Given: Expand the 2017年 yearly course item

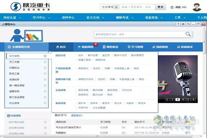Looking at the screenshot, I should (45, 122).
